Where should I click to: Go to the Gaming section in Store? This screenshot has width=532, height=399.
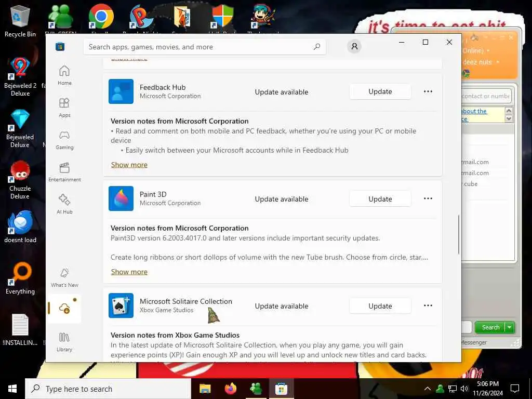coord(64,140)
